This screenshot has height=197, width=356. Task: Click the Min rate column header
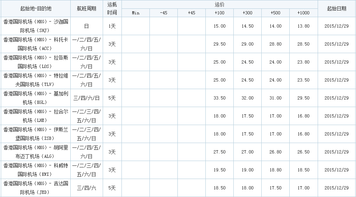135,13
